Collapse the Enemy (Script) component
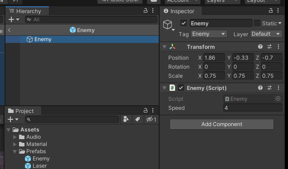Viewport: 288px width, 169px height. 164,88
